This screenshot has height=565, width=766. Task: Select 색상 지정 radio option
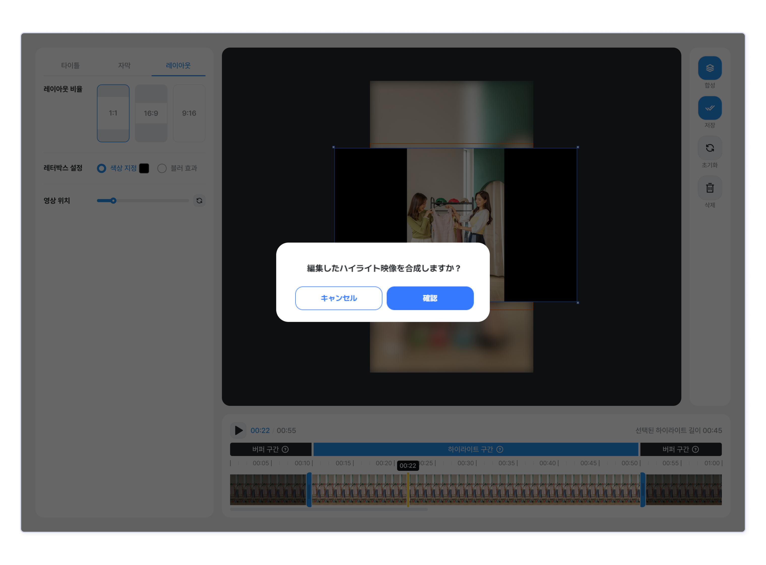[x=101, y=168]
